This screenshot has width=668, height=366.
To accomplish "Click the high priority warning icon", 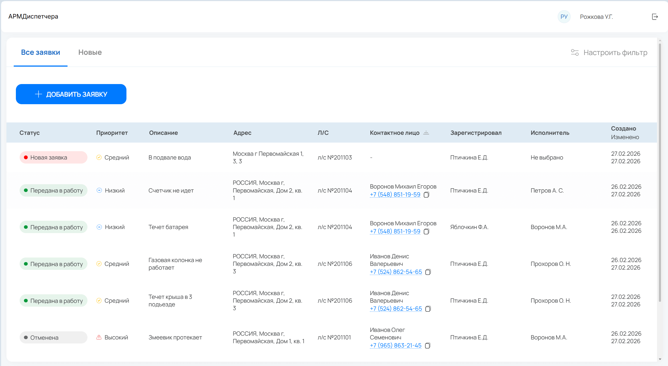I will 99,337.
